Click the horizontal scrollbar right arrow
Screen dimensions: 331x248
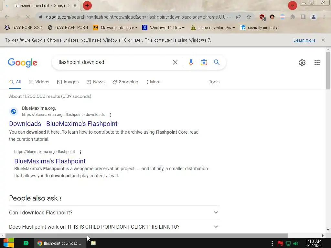[323, 235]
